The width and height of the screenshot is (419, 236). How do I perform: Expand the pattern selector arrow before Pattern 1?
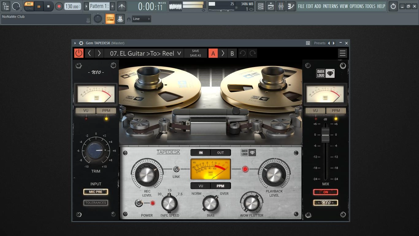(86, 6)
